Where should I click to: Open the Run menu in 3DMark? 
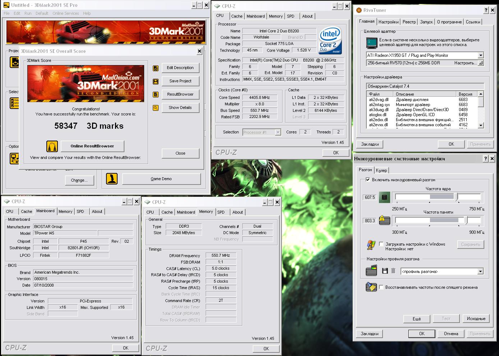pos(28,13)
